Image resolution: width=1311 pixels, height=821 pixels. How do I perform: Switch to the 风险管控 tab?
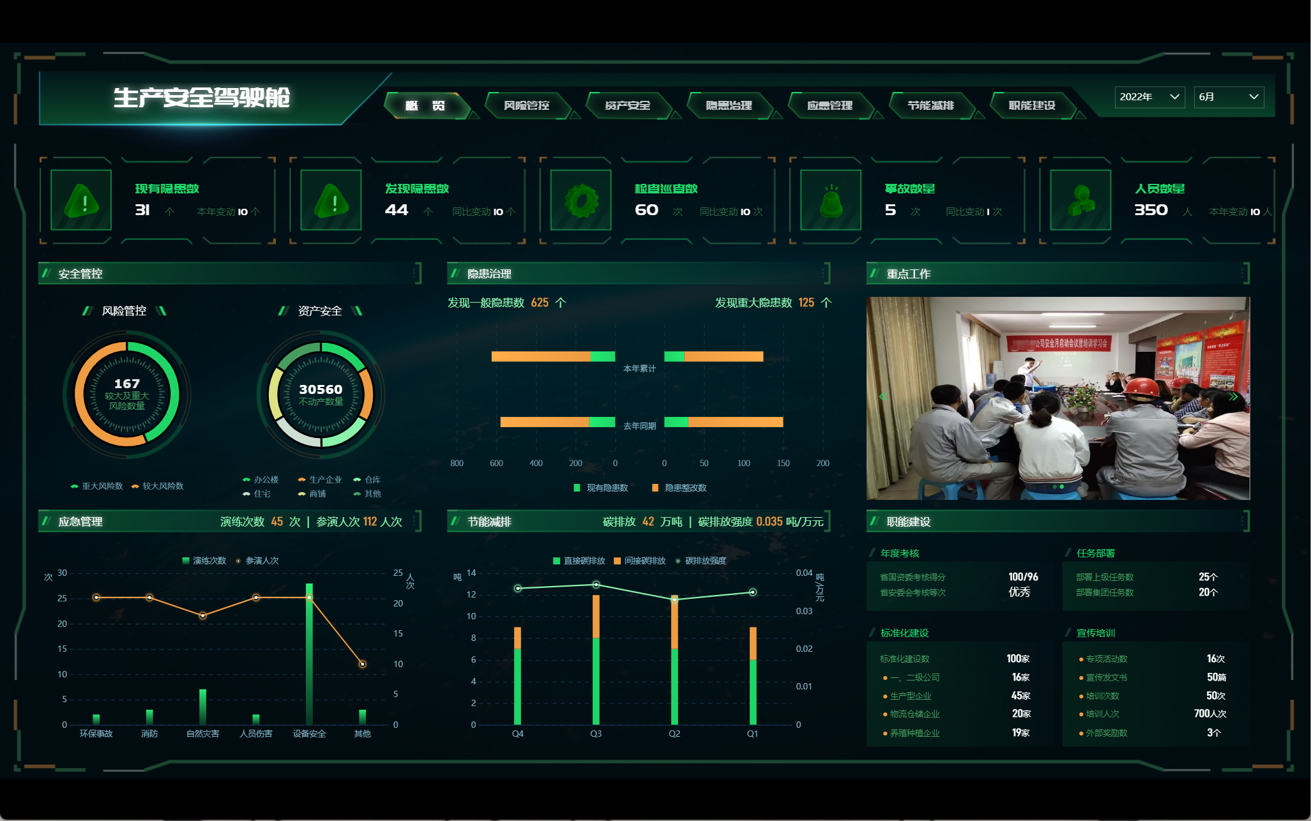pyautogui.click(x=526, y=105)
